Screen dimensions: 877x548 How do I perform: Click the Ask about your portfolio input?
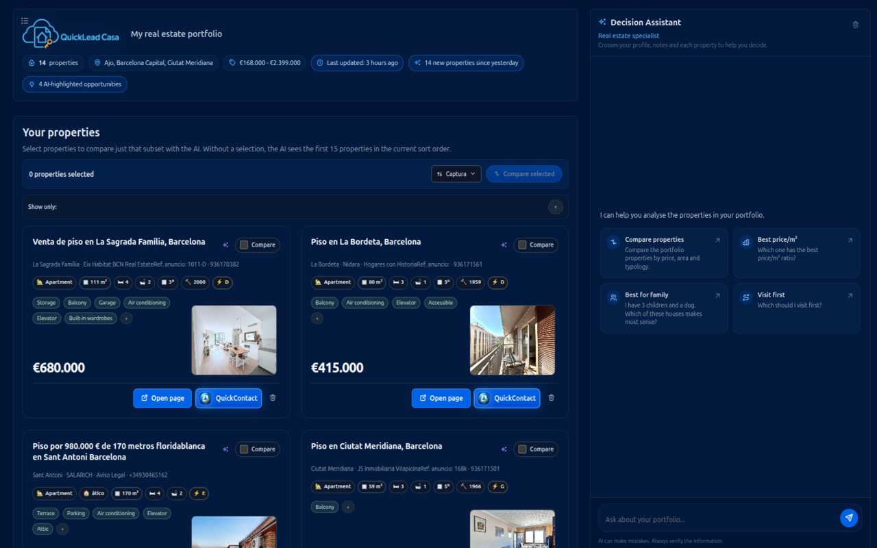click(719, 519)
